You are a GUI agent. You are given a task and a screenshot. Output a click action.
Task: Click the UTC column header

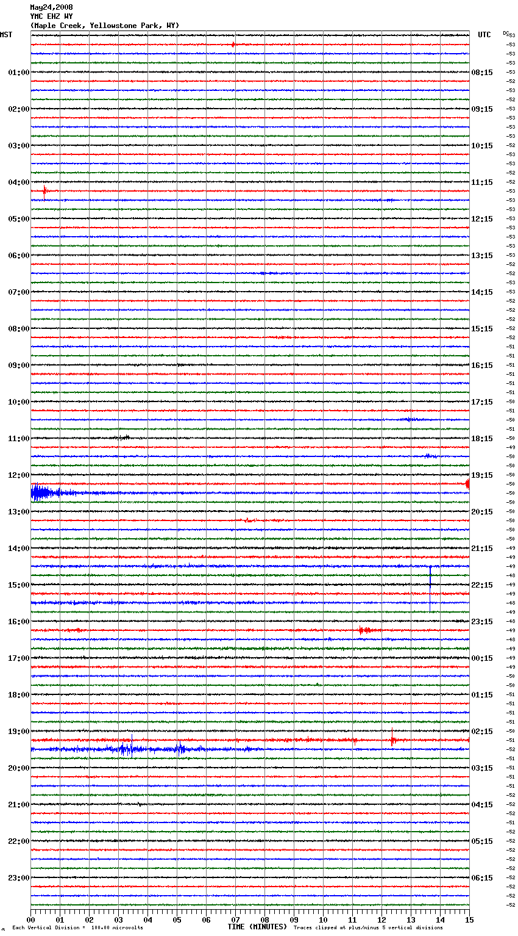pos(484,35)
